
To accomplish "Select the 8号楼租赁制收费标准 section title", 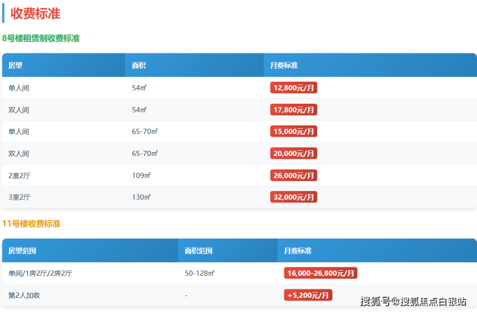I will click(41, 39).
